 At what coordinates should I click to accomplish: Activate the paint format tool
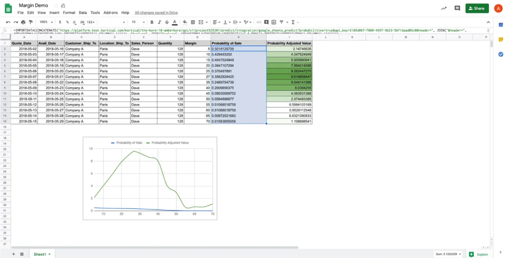point(30,22)
